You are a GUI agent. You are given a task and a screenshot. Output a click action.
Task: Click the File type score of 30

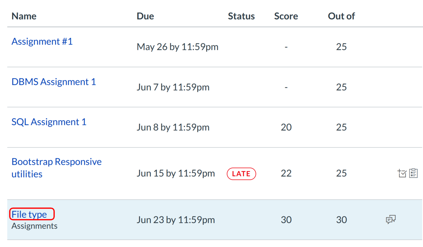click(x=286, y=220)
